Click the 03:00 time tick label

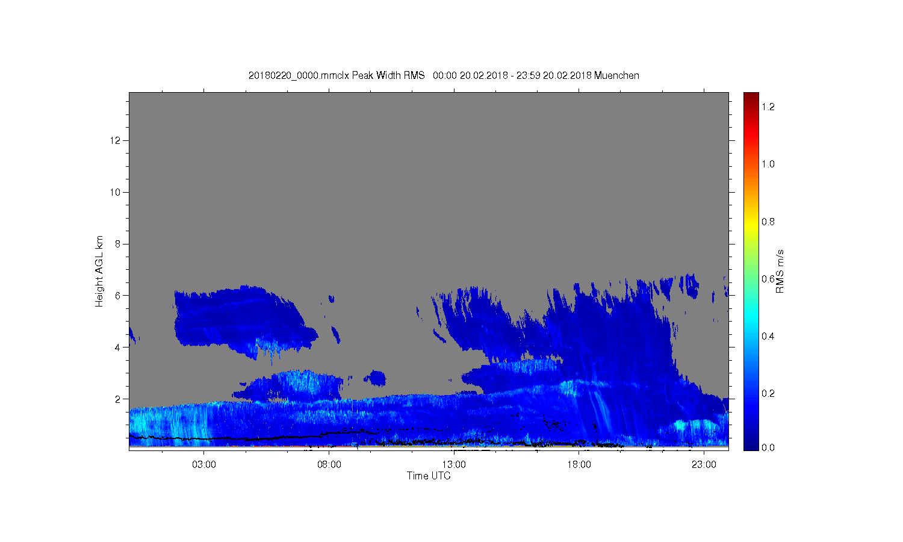coord(204,465)
